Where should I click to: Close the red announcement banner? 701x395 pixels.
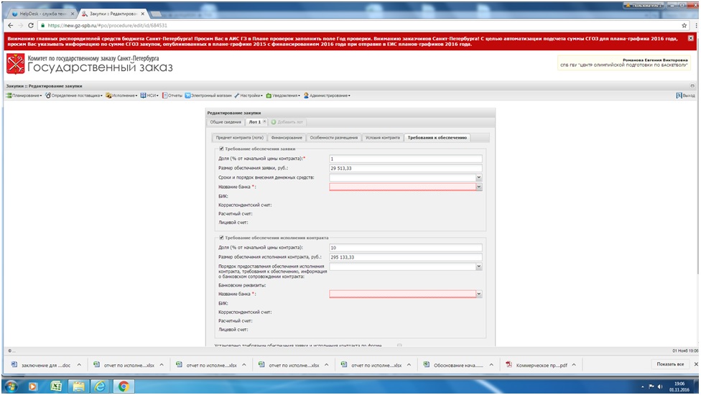click(x=691, y=39)
